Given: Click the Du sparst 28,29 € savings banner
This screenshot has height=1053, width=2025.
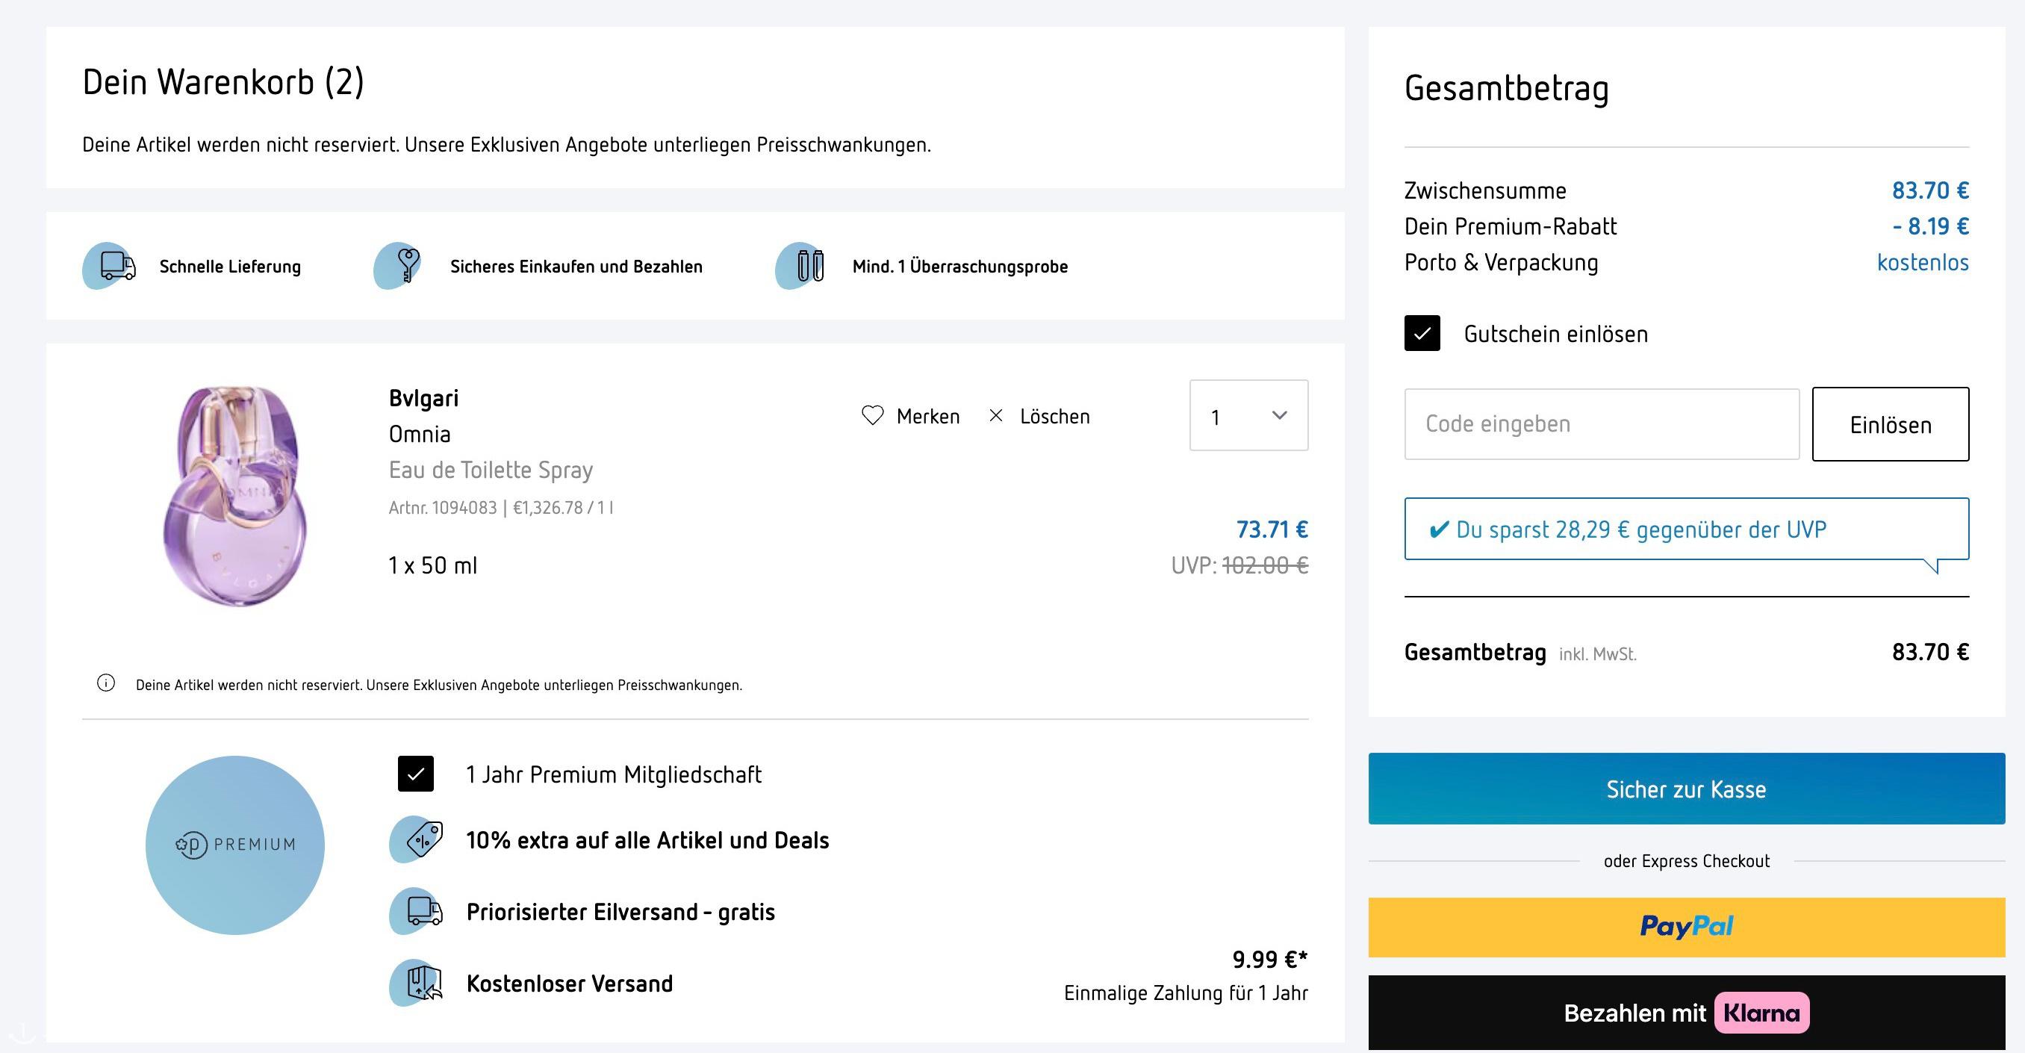Looking at the screenshot, I should 1686,529.
